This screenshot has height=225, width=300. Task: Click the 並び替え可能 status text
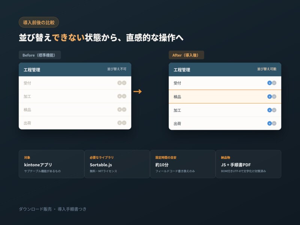(267, 69)
